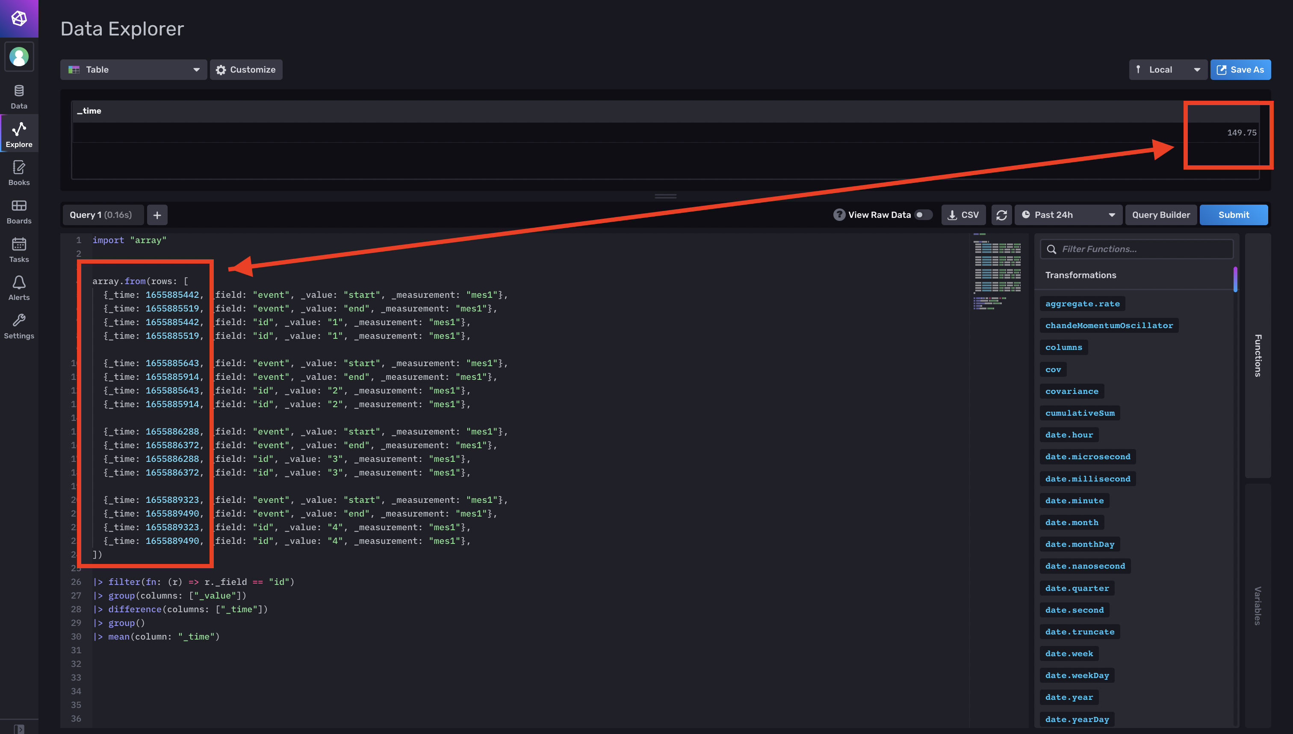The image size is (1293, 734).
Task: Go to Boards in sidebar
Action: (x=19, y=212)
